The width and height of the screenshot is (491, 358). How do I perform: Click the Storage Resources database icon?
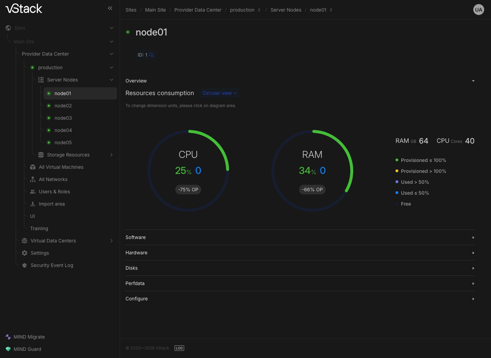coord(41,155)
